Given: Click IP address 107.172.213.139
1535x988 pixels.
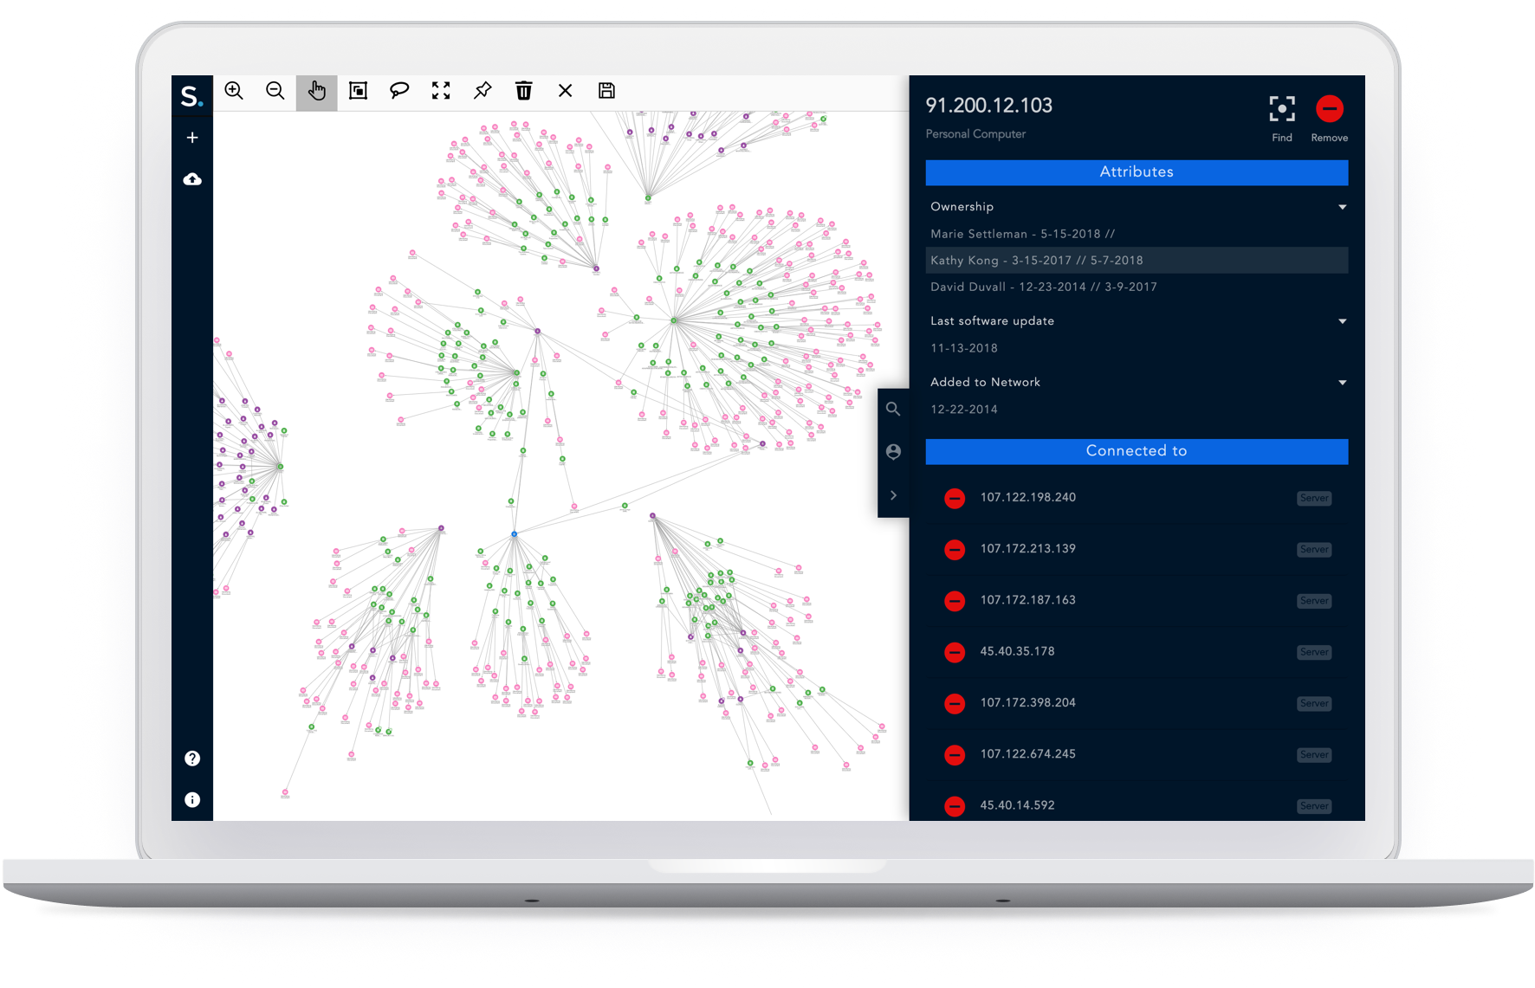Looking at the screenshot, I should click(1027, 549).
